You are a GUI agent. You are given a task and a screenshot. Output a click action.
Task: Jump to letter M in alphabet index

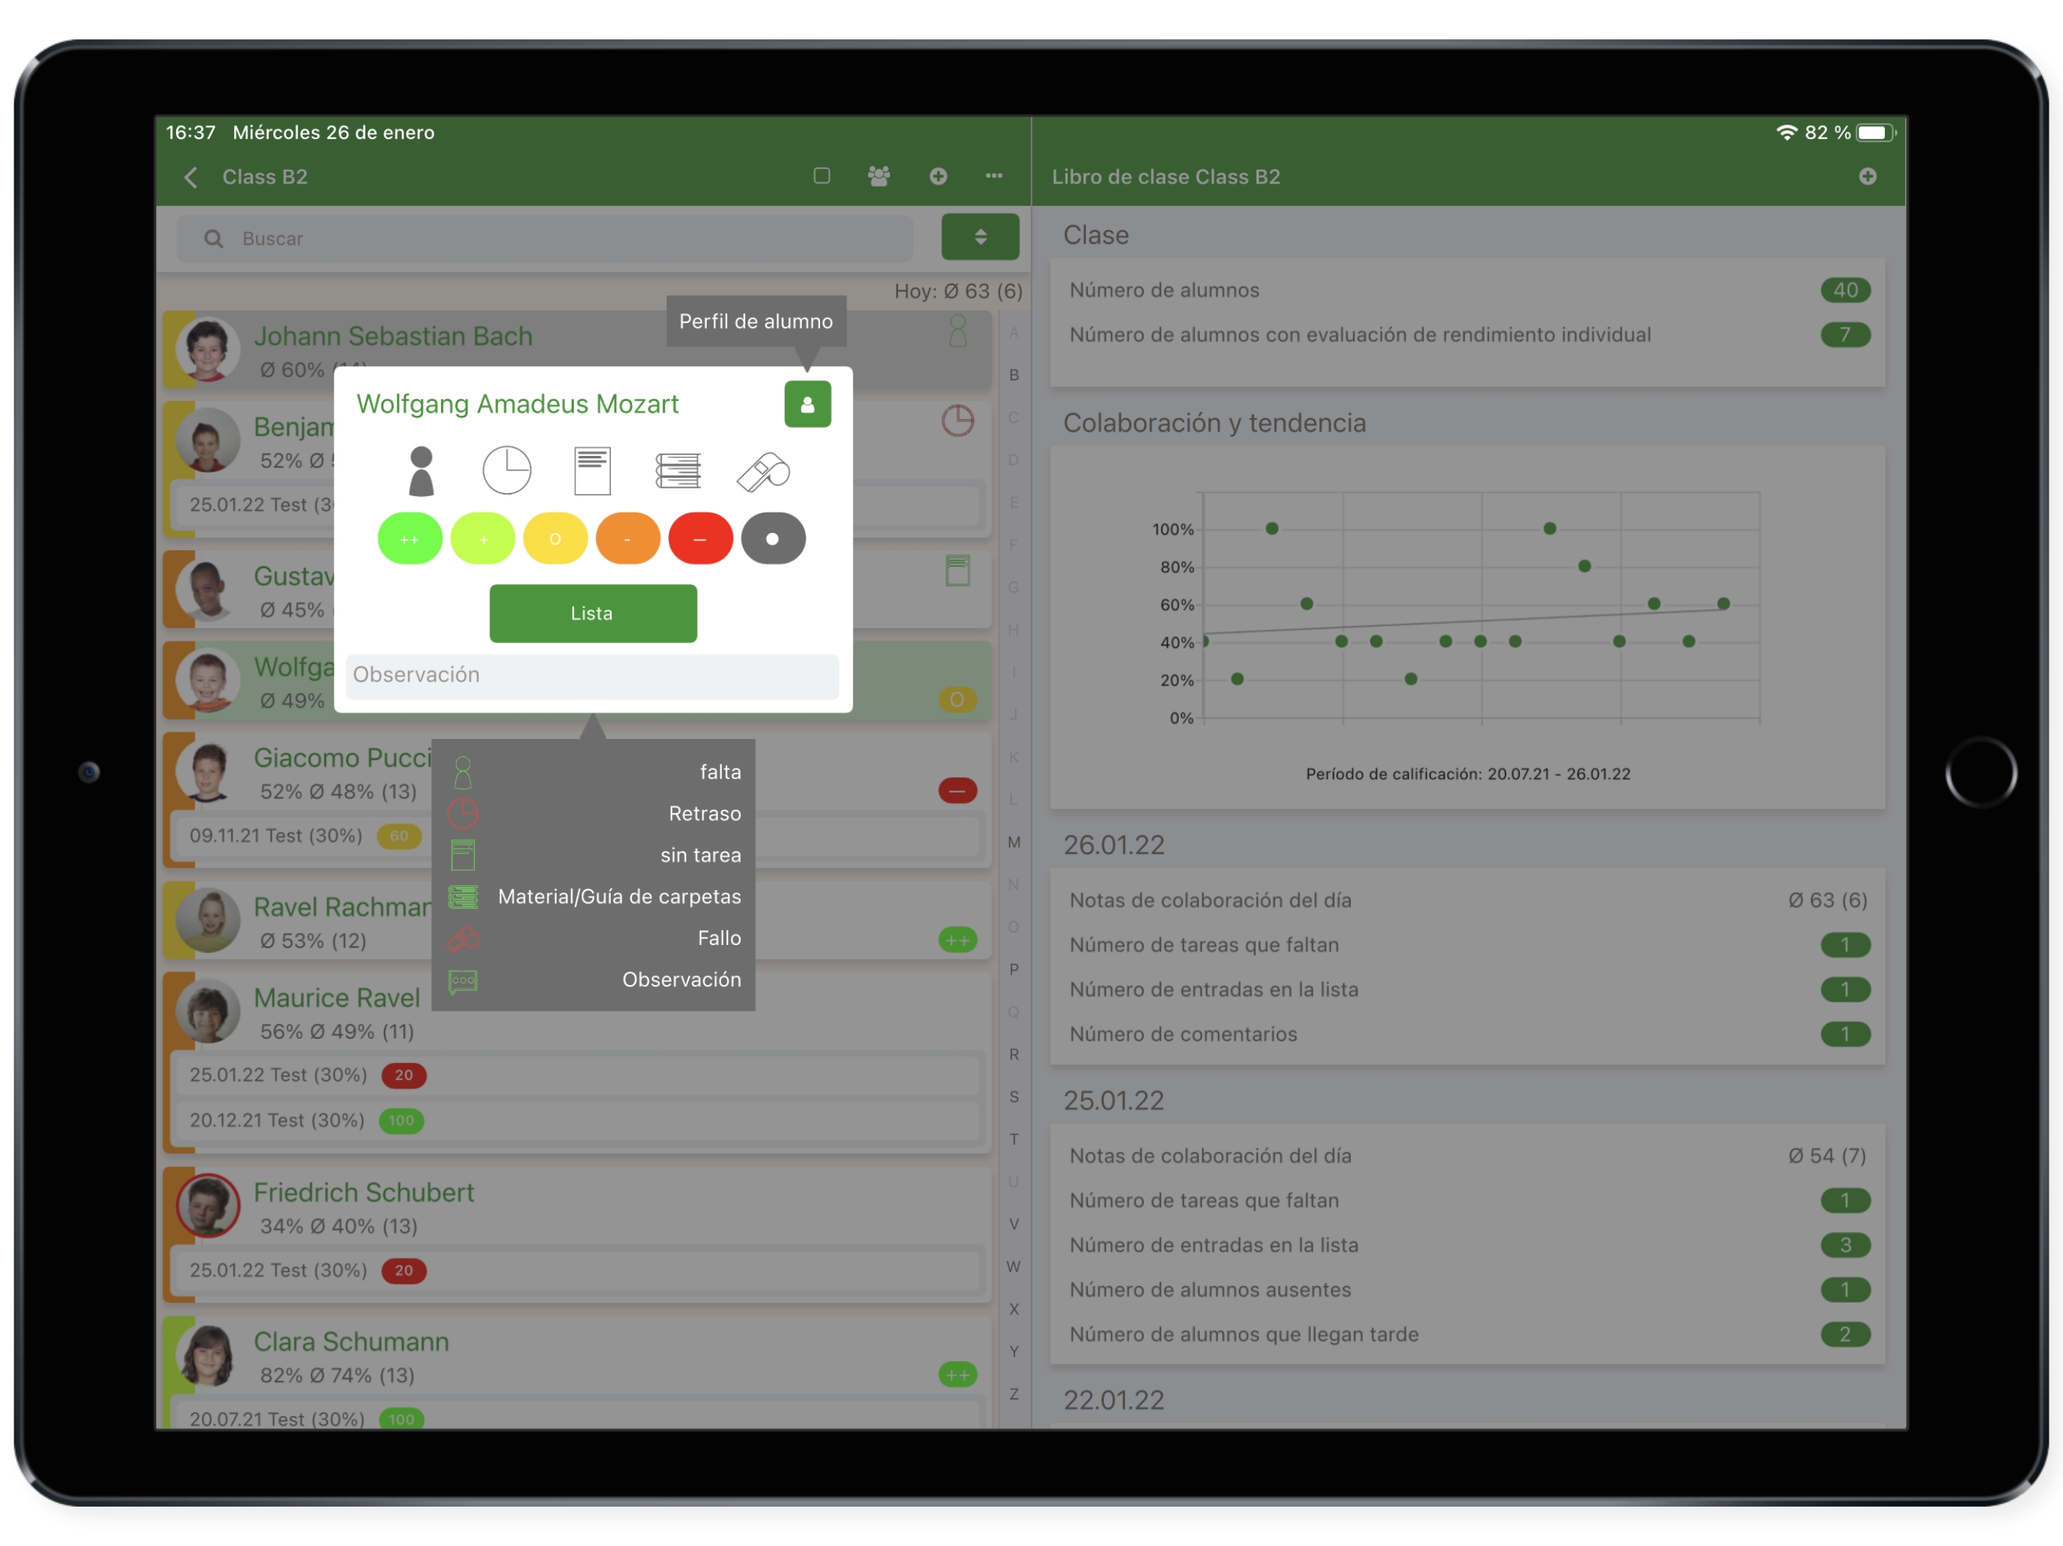(1014, 842)
